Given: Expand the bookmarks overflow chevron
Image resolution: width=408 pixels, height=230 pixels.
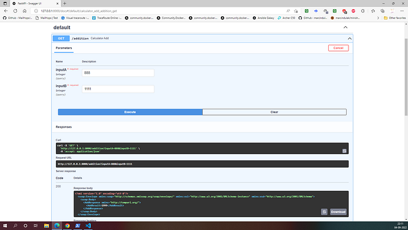Looking at the screenshot, I should click(378, 18).
